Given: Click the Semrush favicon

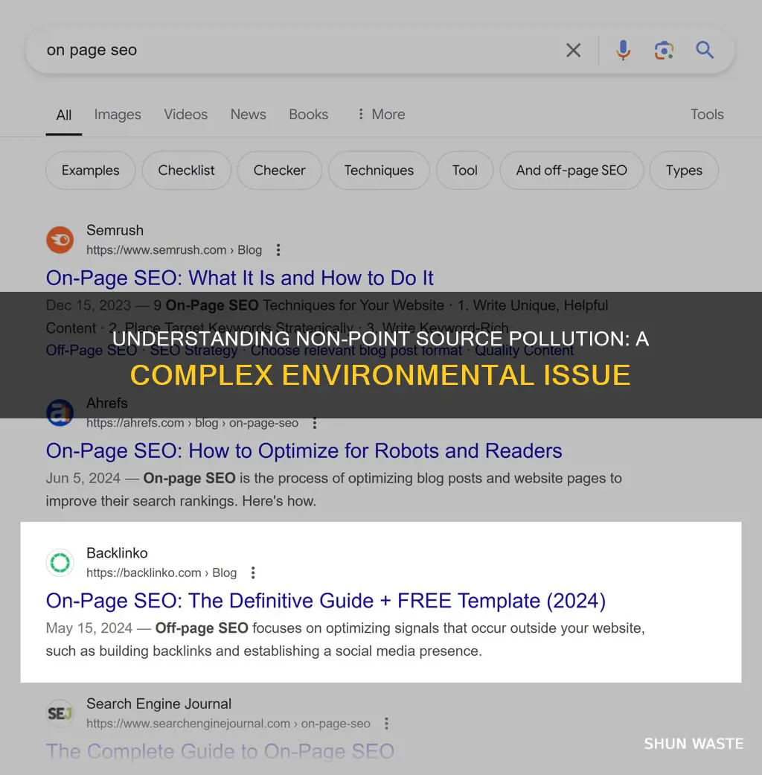Looking at the screenshot, I should click(60, 240).
